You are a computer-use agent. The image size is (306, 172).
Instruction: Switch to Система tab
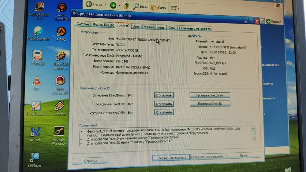click(83, 24)
